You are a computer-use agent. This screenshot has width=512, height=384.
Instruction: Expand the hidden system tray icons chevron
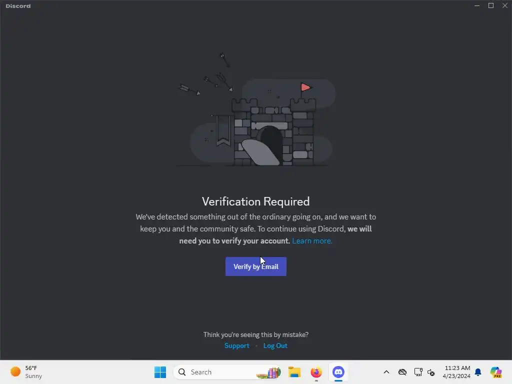(386, 372)
